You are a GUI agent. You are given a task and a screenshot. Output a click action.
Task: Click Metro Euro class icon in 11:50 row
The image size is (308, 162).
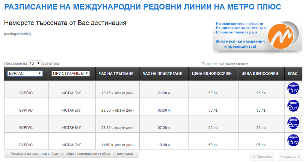click(x=293, y=140)
